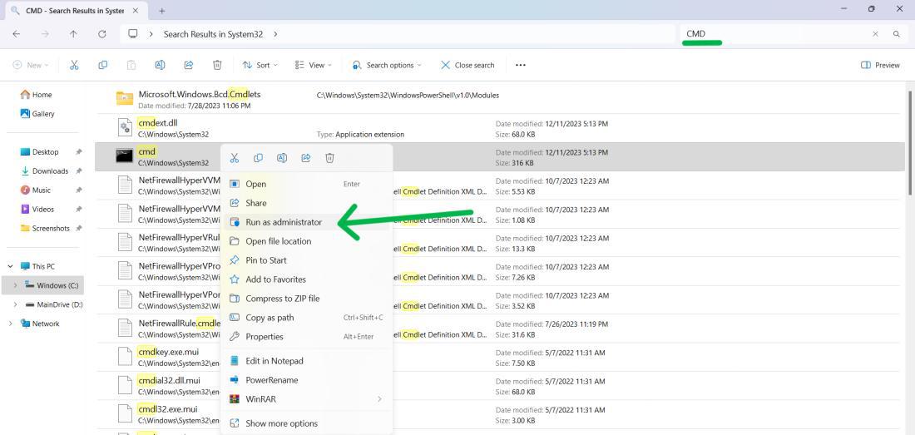The height and width of the screenshot is (435, 915).
Task: Open the New dropdown menu
Action: pyautogui.click(x=30, y=66)
